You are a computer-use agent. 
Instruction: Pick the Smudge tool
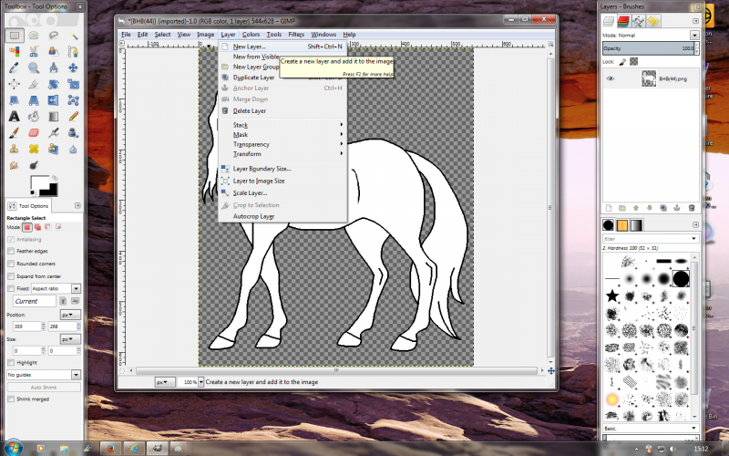[15, 165]
